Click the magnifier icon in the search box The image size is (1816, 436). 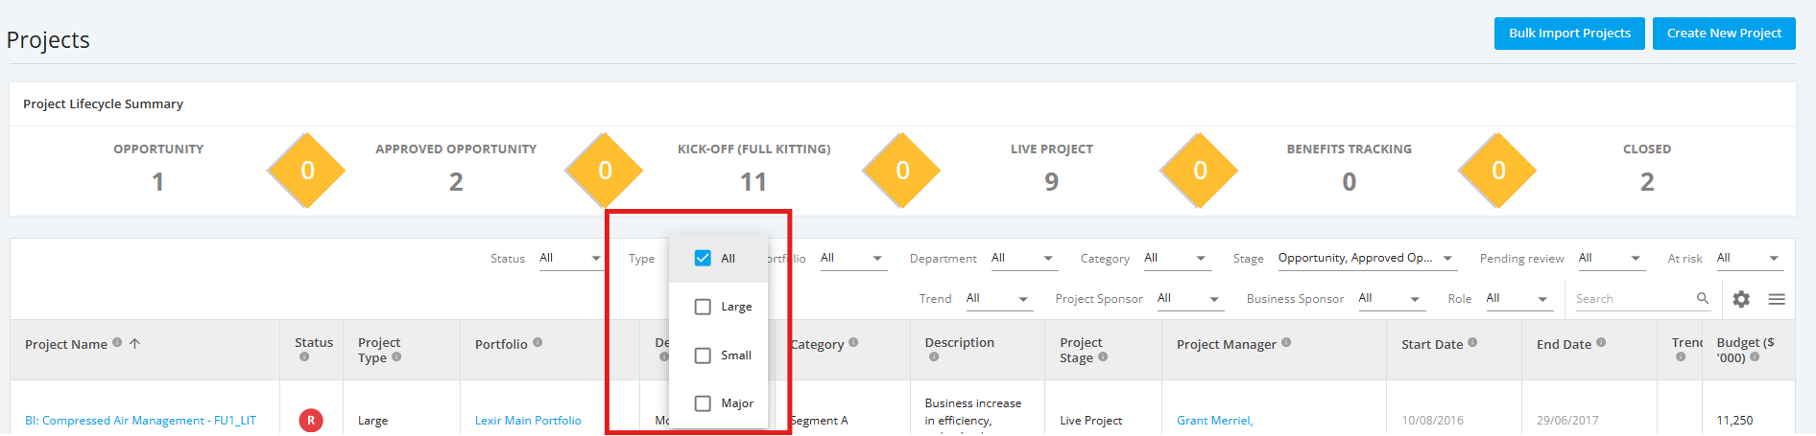coord(1703,298)
